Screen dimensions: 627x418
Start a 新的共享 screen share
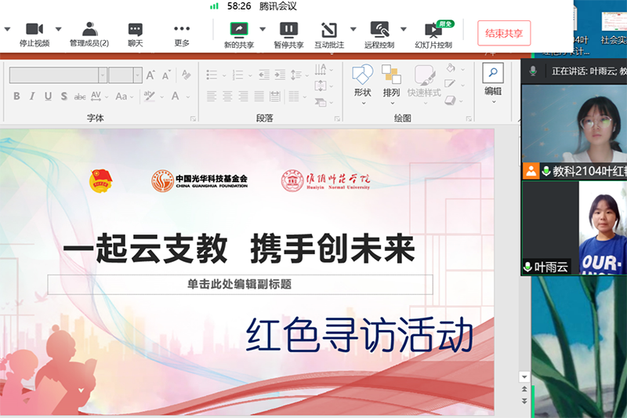coord(238,30)
